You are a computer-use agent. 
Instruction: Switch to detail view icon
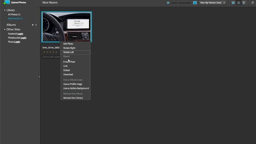tap(244, 3)
